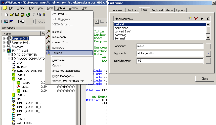Click the hammer icon beside convert 2 cof
The width and height of the screenshot is (216, 125).
pyautogui.click(x=48, y=42)
